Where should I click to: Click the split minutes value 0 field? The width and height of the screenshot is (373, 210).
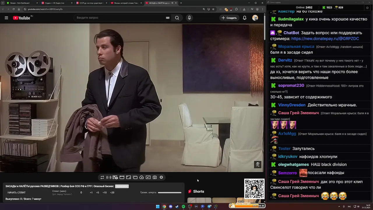tap(81, 192)
